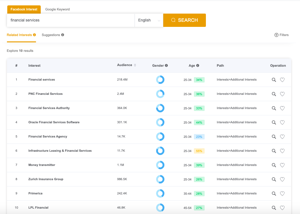Image resolution: width=300 pixels, height=214 pixels.
Task: Click the blue 23% age badge
Action: [199, 137]
